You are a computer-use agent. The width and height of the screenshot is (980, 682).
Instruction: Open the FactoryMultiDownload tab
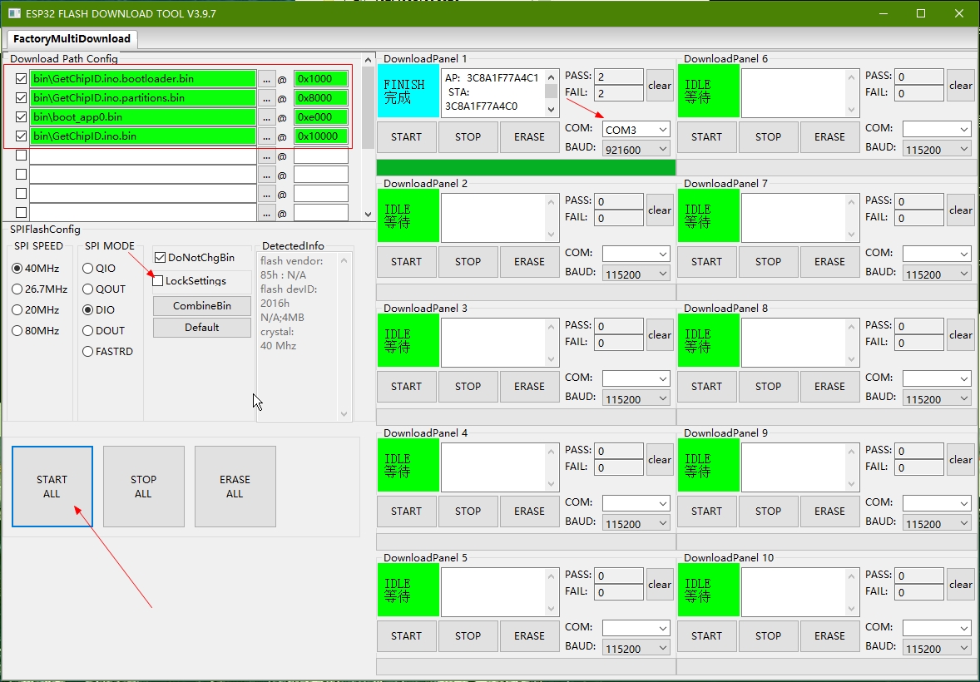(x=72, y=39)
